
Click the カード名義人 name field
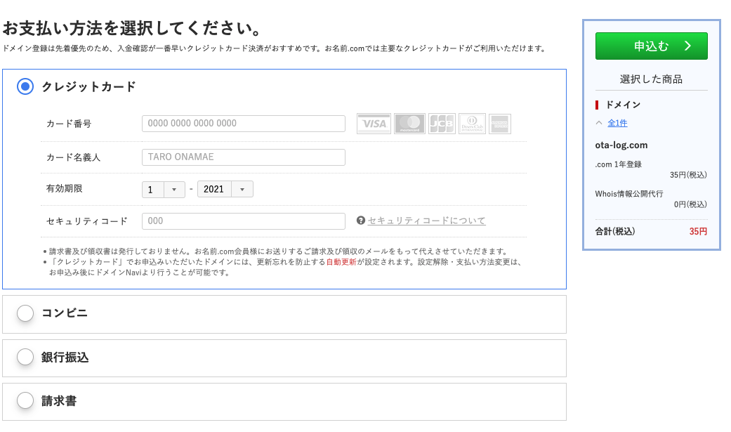(x=243, y=157)
